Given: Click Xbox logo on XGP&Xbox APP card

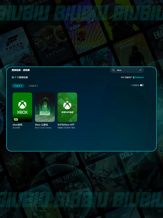Looking at the screenshot, I should [67, 105].
